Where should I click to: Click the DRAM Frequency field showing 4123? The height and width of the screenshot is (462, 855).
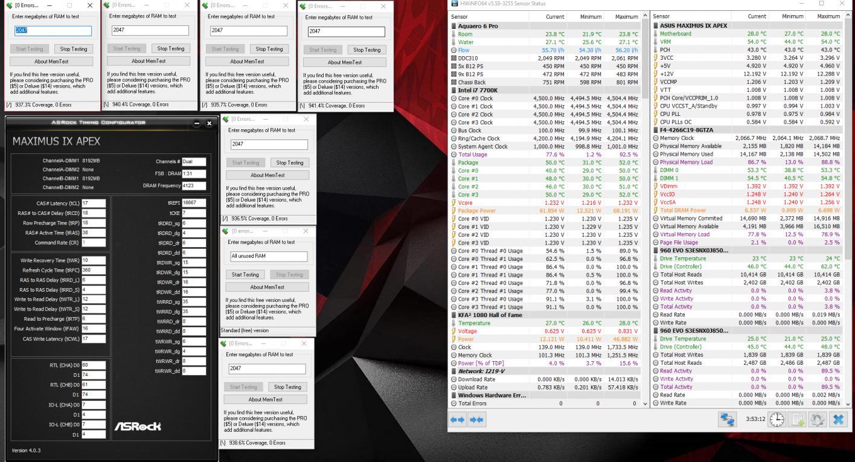(x=194, y=185)
